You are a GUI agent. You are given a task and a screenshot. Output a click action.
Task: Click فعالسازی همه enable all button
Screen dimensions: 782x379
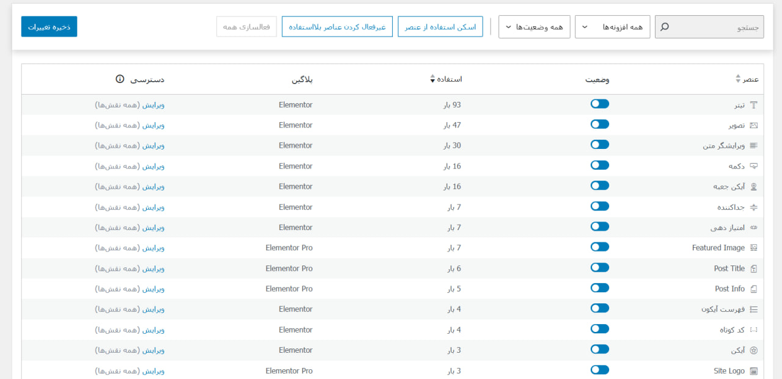(247, 27)
